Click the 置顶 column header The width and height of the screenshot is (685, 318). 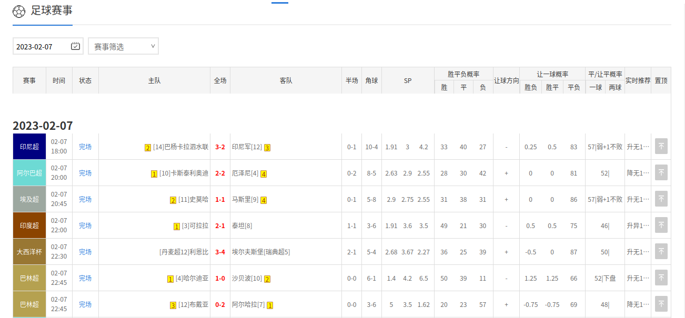click(661, 80)
